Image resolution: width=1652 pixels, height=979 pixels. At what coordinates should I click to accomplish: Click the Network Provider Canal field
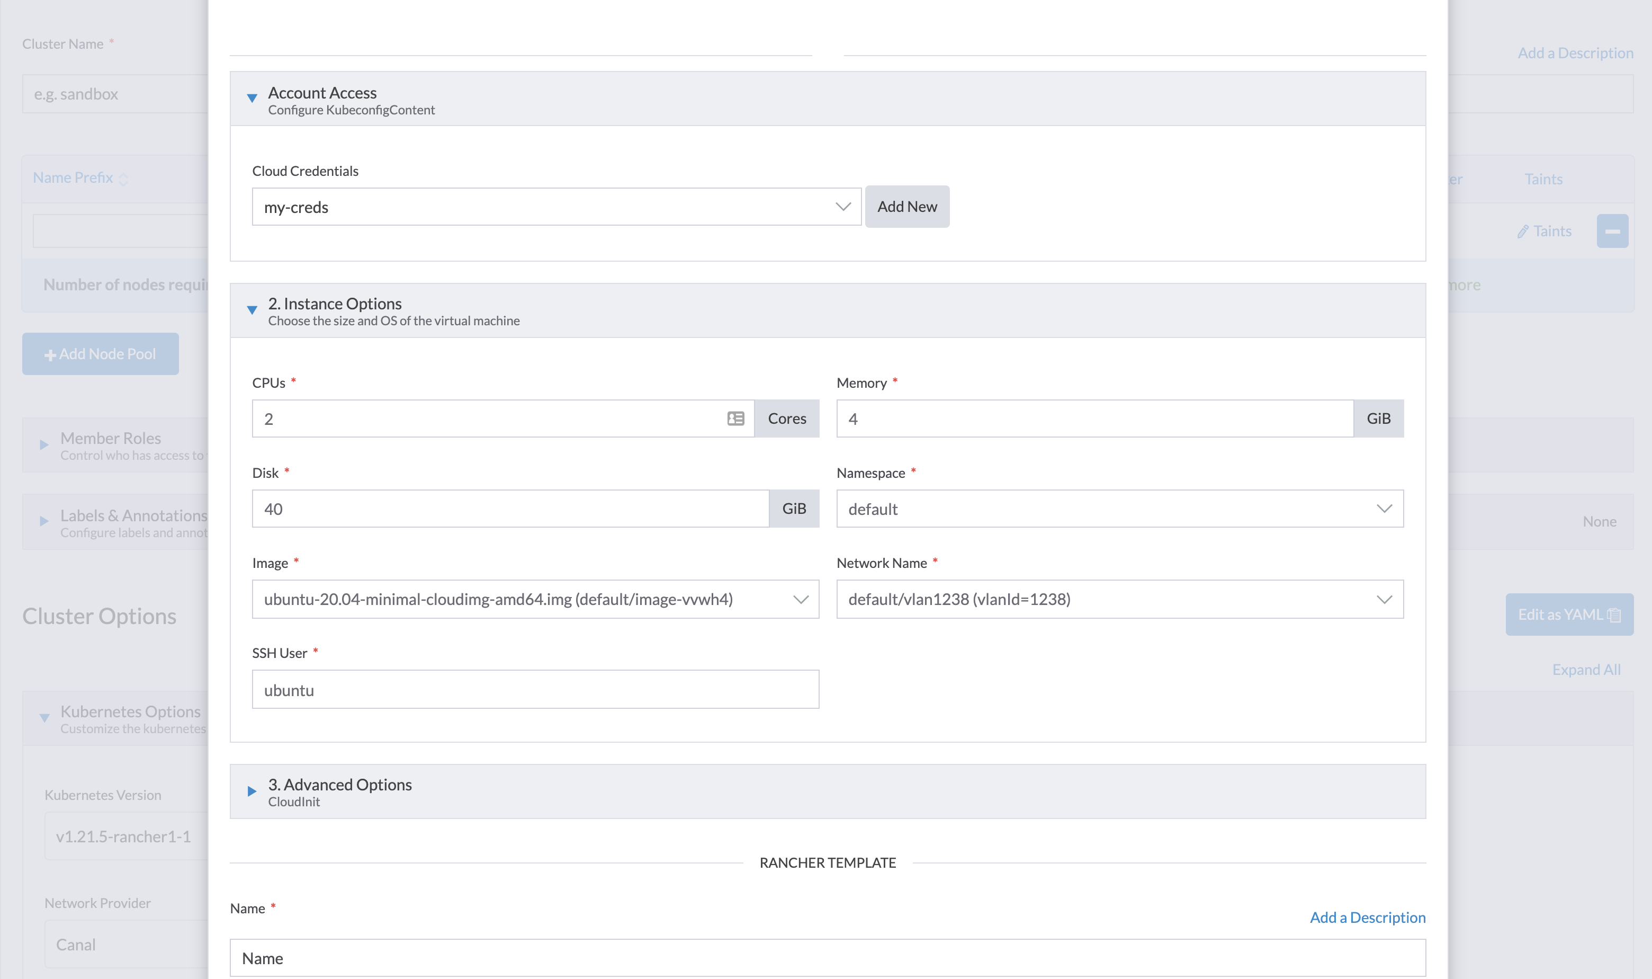127,944
